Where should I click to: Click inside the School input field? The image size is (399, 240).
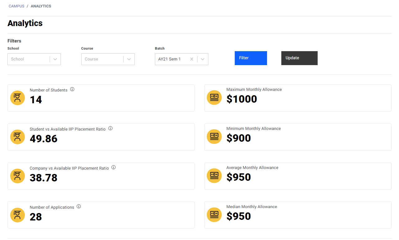pos(28,59)
